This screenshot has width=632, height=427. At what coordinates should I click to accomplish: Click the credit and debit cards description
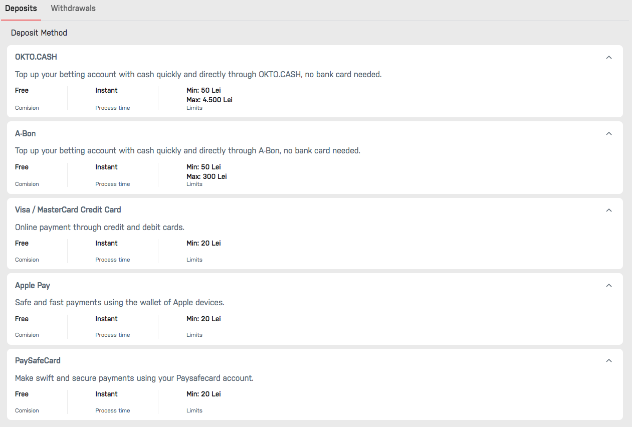click(100, 228)
